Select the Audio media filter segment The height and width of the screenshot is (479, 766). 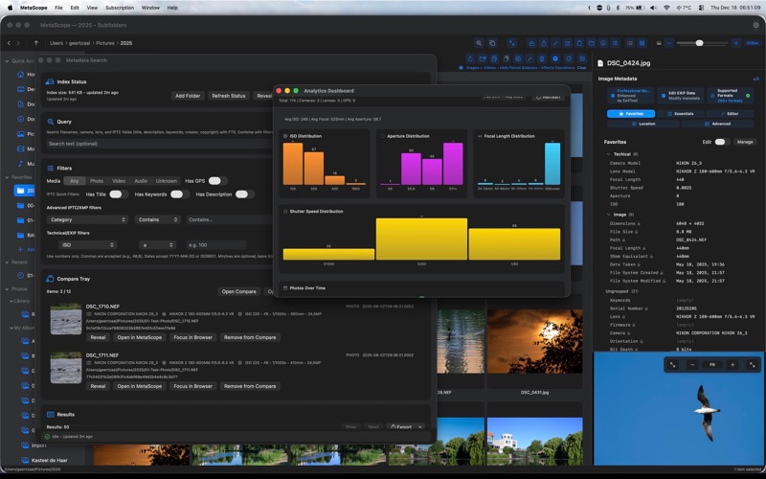click(141, 181)
